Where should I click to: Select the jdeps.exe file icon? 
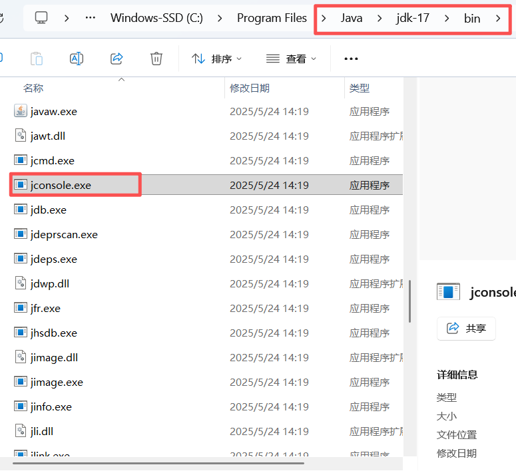pos(21,259)
